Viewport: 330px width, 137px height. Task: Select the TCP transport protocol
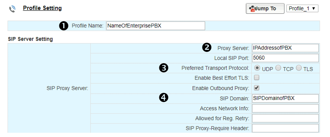pos(278,68)
